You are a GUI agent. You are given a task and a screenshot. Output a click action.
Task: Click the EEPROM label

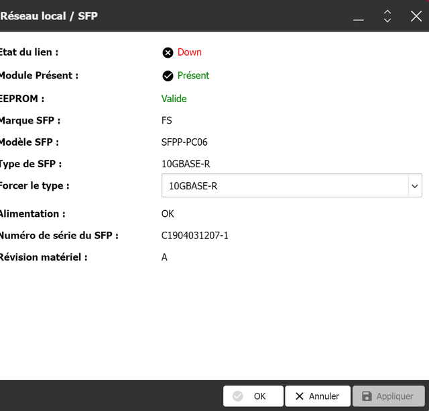point(22,99)
